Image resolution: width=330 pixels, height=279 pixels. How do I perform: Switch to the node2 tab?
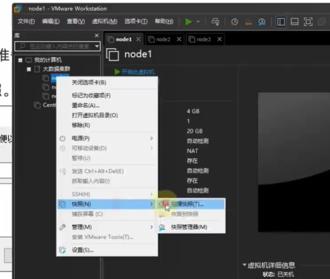pos(163,39)
